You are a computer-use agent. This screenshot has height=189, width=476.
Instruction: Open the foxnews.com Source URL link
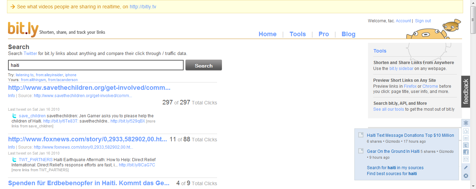click(84, 147)
